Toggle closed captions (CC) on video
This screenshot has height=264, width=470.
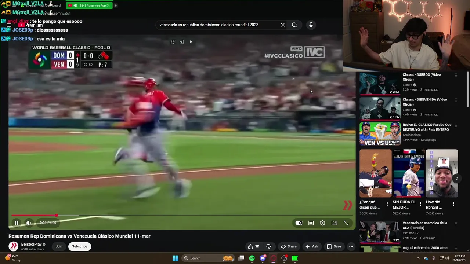311,223
